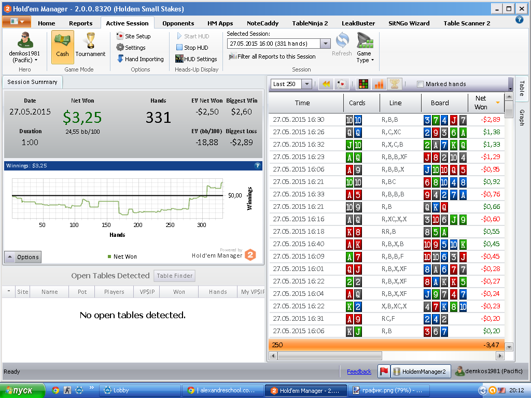Select Cash game mode
The height and width of the screenshot is (398, 531).
[62, 47]
